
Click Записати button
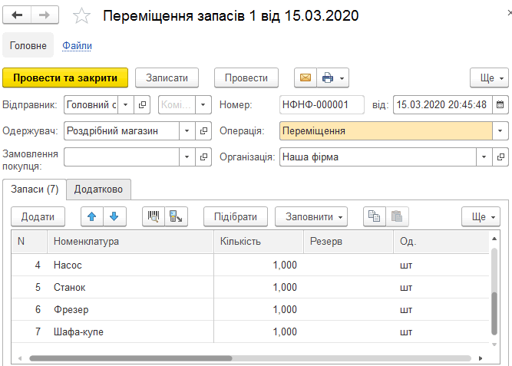pos(167,77)
